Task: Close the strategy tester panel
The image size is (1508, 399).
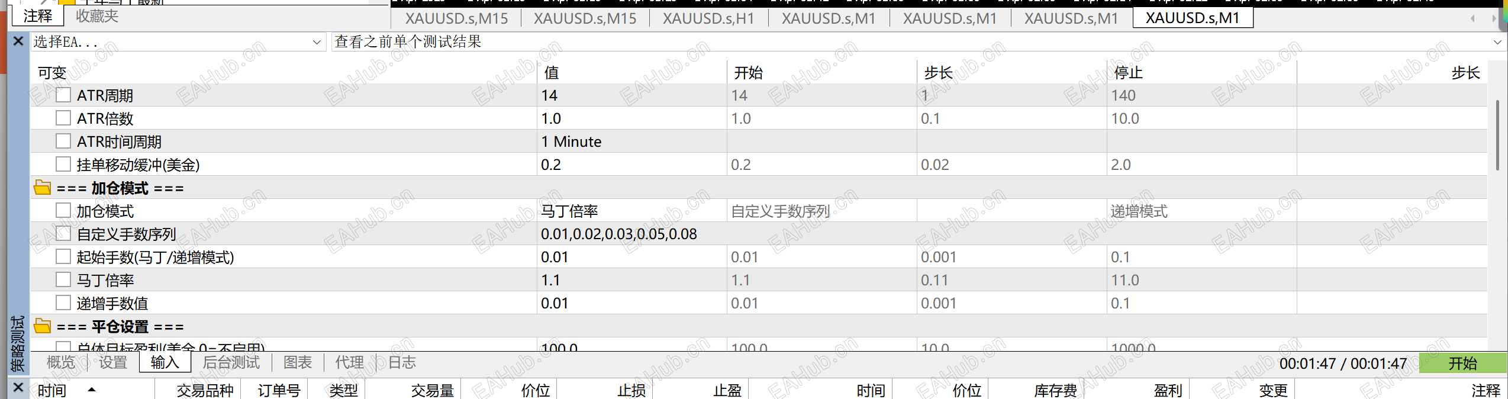Action: [18, 41]
